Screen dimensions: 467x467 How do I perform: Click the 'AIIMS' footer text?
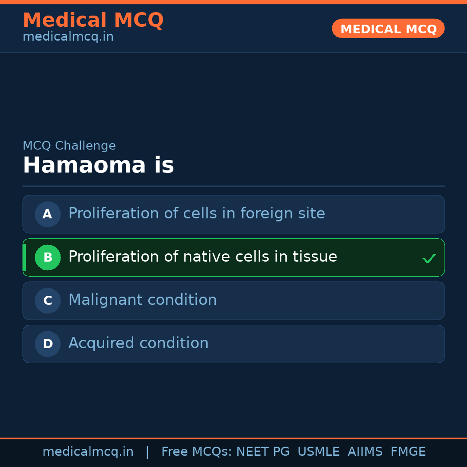(x=365, y=452)
